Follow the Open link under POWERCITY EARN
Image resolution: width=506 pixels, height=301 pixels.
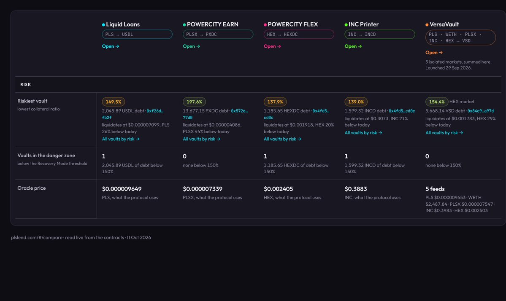[x=191, y=46]
